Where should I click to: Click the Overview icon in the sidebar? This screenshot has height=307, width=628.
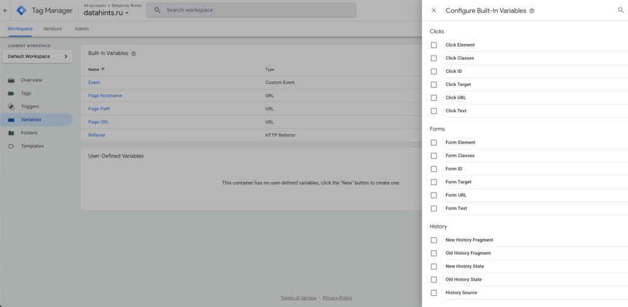click(x=11, y=80)
